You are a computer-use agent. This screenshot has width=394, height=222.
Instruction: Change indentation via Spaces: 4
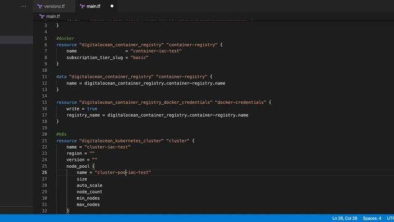pos(372,218)
